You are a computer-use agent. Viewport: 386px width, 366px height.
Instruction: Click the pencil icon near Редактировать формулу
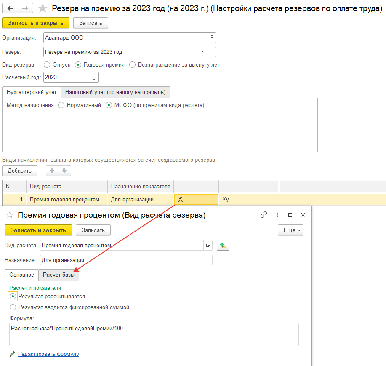(x=12, y=354)
